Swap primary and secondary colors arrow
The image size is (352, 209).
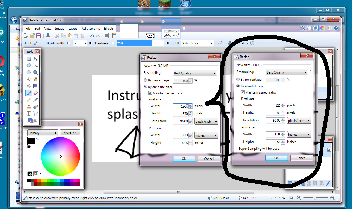point(37,140)
